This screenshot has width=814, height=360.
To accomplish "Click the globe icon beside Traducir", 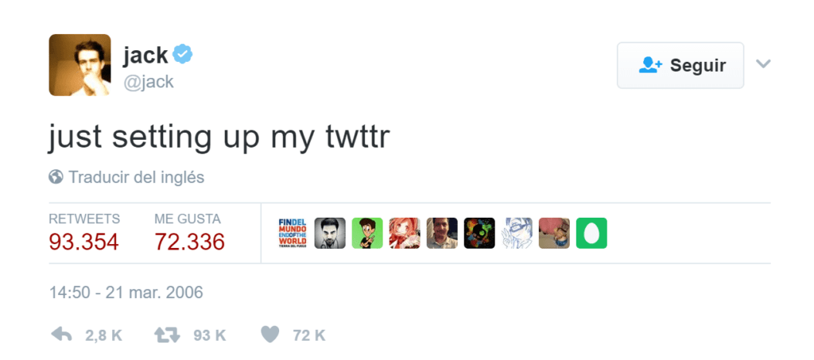I will (x=56, y=177).
